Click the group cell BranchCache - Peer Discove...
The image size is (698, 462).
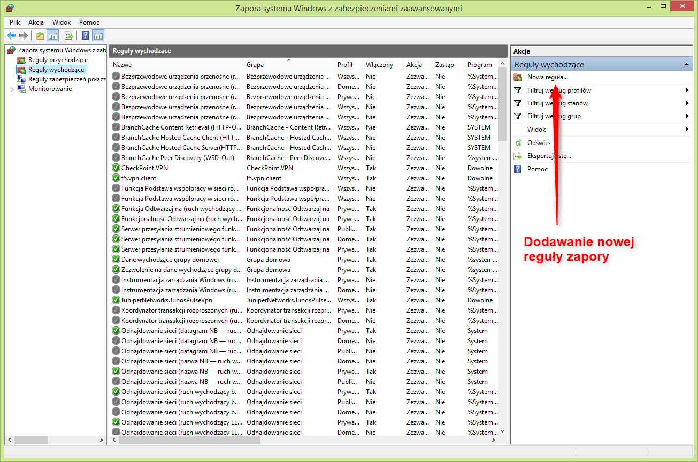pyautogui.click(x=289, y=158)
